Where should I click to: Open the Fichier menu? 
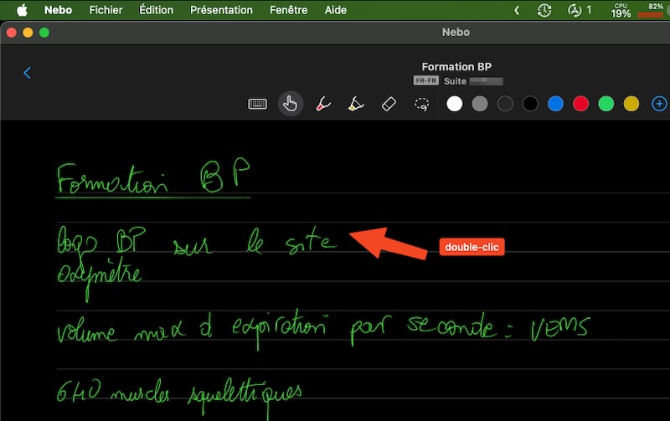pyautogui.click(x=106, y=10)
